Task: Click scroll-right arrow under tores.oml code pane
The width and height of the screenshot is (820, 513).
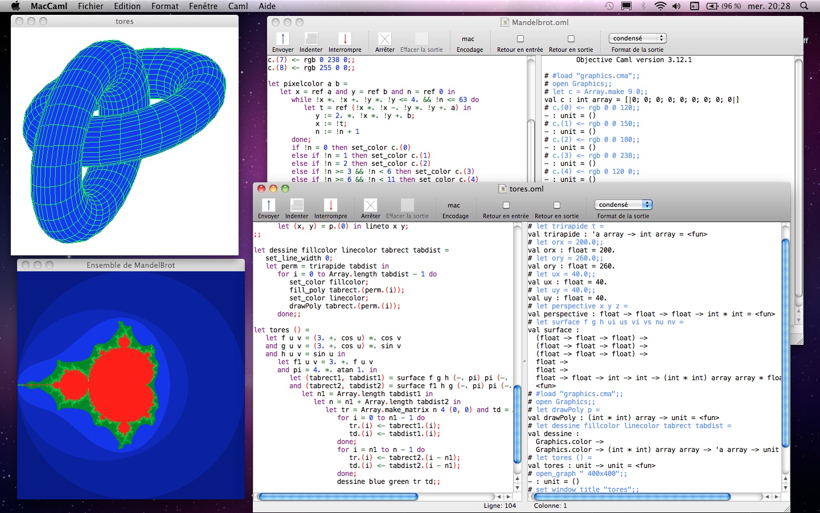Action: click(x=507, y=497)
